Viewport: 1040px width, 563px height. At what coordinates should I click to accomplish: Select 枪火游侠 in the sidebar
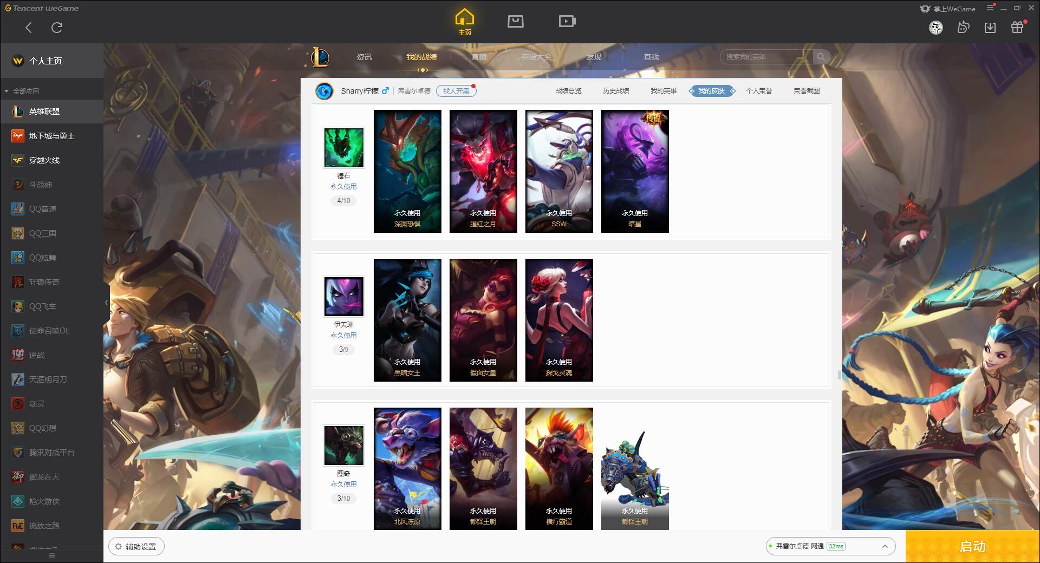[x=51, y=501]
